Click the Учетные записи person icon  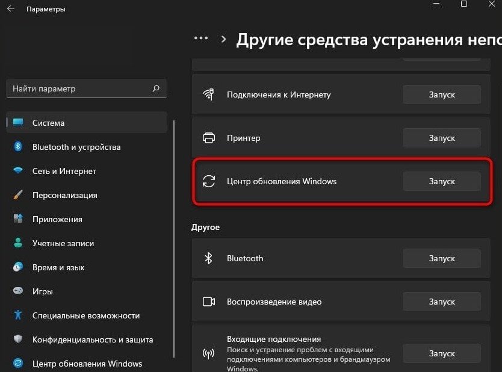pyautogui.click(x=18, y=243)
